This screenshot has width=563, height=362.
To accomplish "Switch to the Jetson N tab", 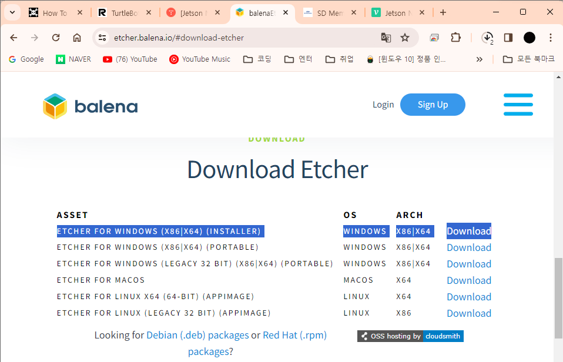I will point(398,13).
